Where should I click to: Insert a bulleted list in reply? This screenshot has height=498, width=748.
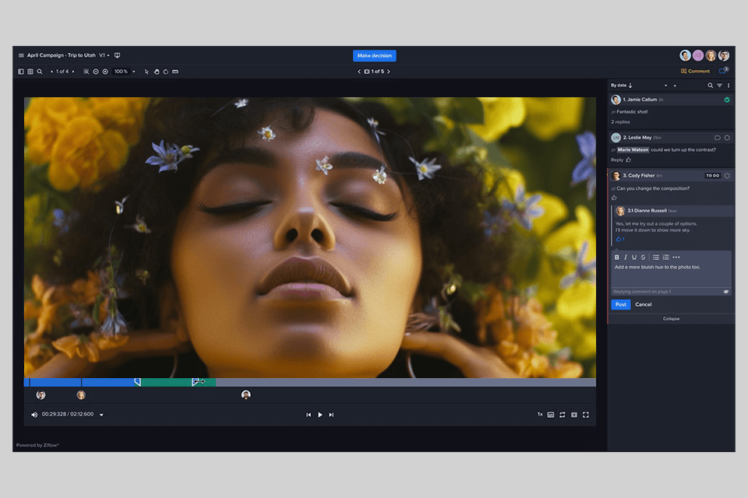tap(656, 258)
